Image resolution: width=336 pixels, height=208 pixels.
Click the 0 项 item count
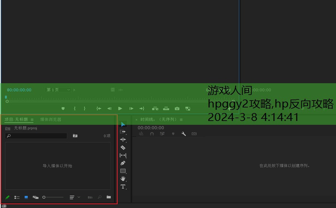coord(107,136)
